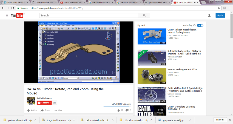
Task: Click the 45,808 views text
Action: (x=121, y=104)
